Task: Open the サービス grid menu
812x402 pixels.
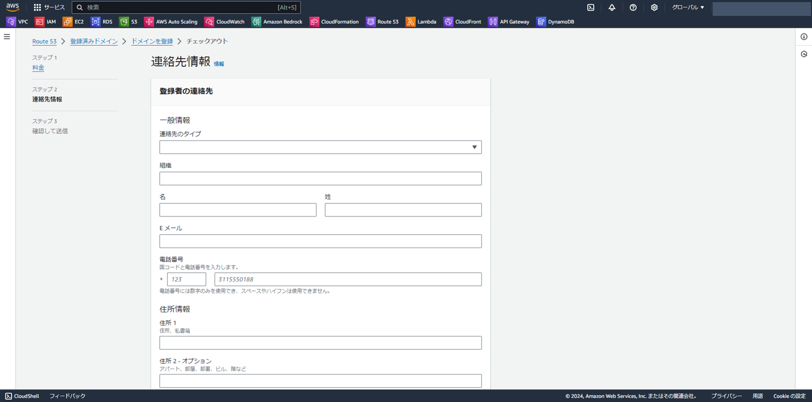Action: (49, 7)
